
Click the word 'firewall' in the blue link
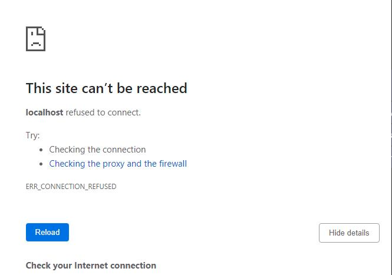tap(173, 164)
